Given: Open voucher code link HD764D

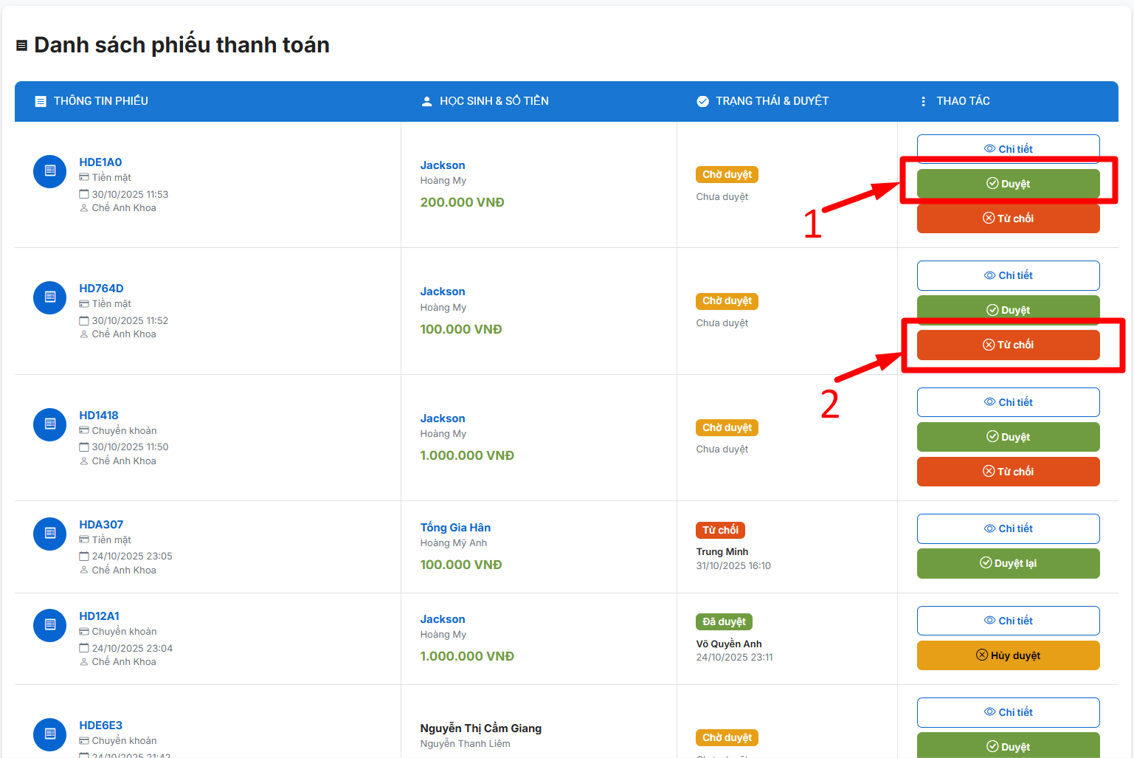Looking at the screenshot, I should (101, 289).
